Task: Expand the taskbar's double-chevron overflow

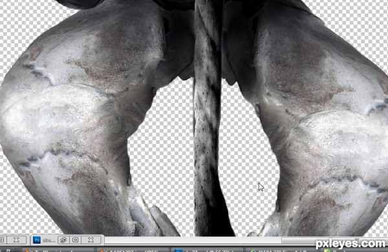Action: pos(8,250)
